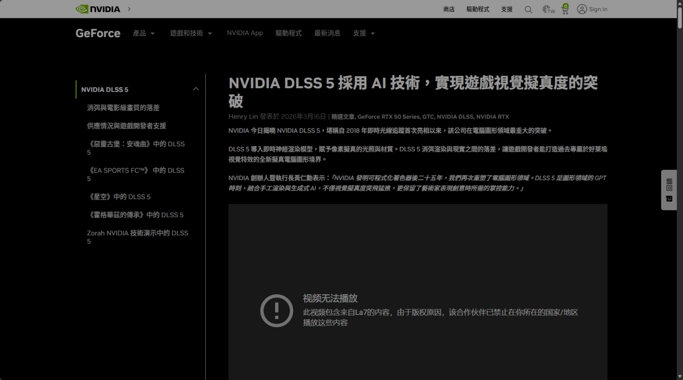
Task: Go to 最新消息 in navigation
Action: coord(327,33)
